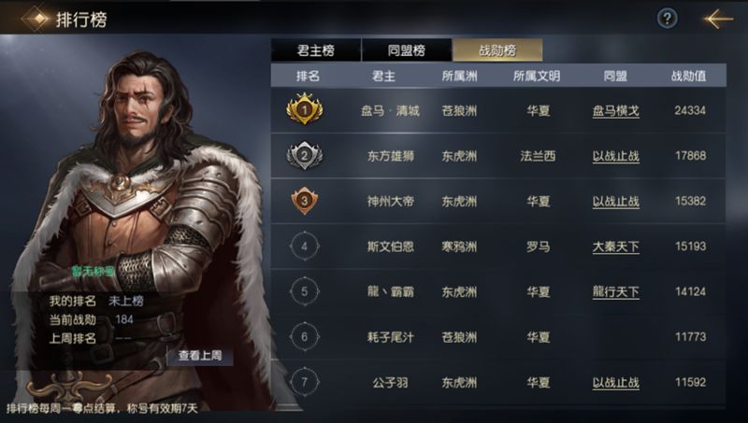
Task: Select the rank 4 circle badge
Action: pos(305,247)
